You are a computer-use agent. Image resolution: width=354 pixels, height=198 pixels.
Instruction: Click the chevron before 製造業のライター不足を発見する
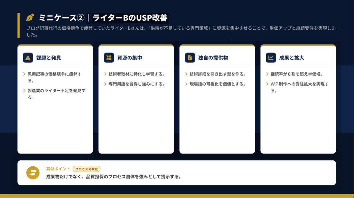pos(24,90)
